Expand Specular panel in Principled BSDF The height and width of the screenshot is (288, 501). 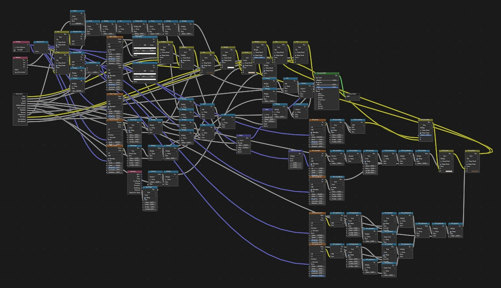pos(316,98)
